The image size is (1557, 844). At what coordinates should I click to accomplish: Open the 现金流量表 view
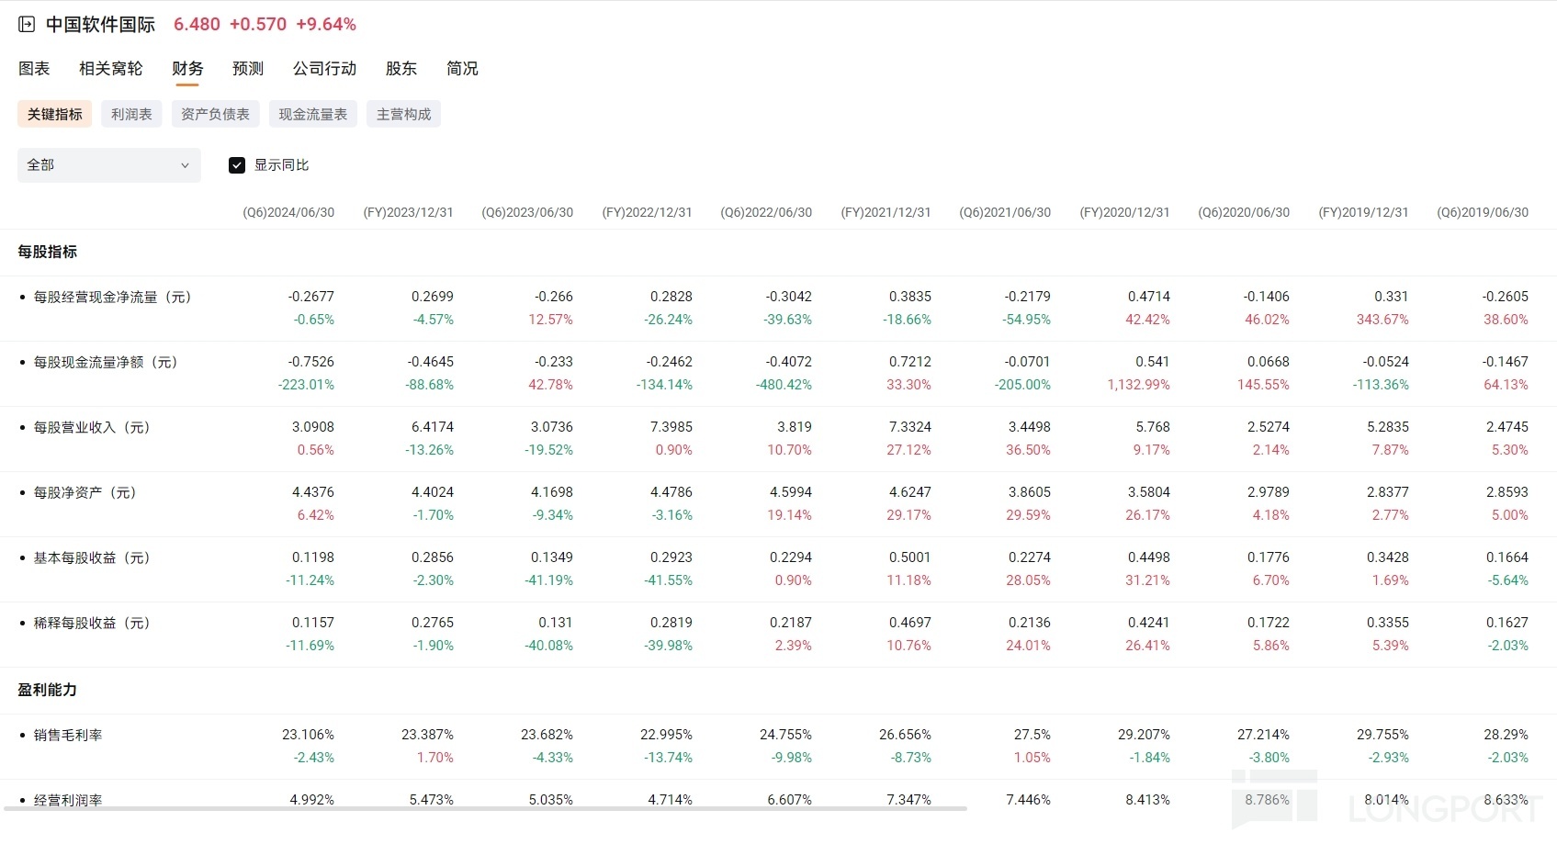pyautogui.click(x=313, y=114)
